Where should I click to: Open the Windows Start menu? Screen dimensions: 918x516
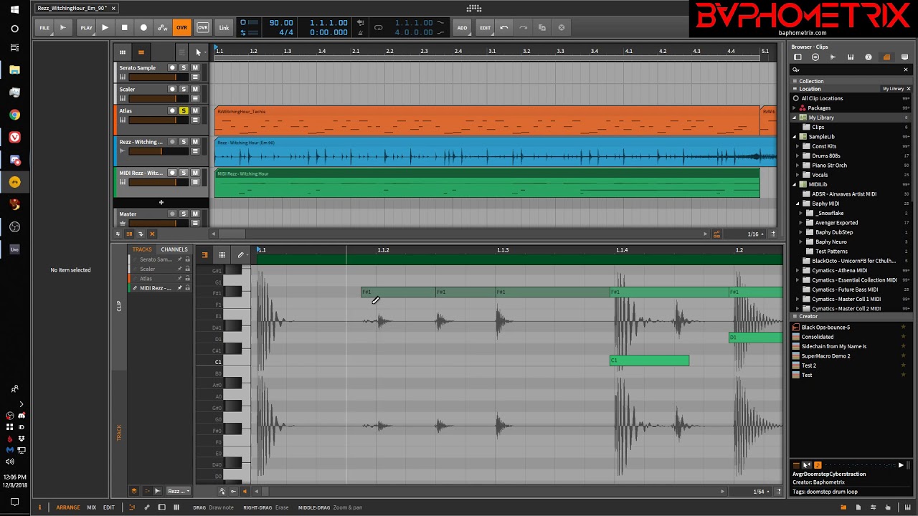pos(14,9)
